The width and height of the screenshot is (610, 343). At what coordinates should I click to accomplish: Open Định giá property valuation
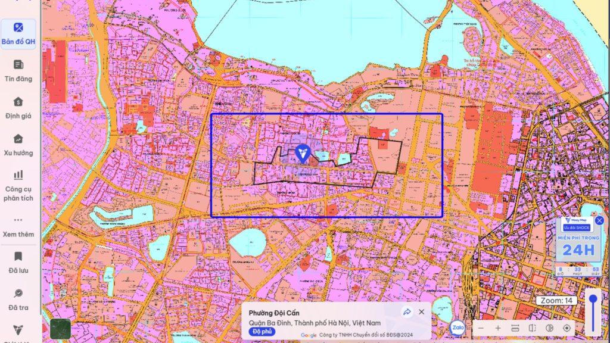pos(18,108)
